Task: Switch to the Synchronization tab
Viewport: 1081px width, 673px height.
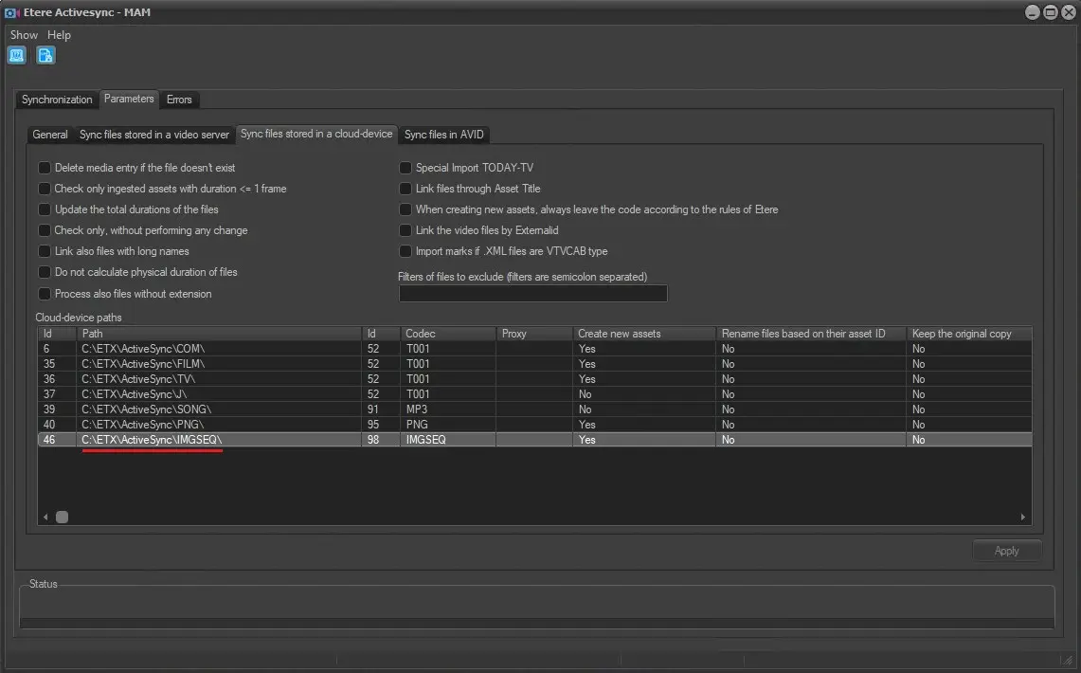Action: pyautogui.click(x=57, y=100)
